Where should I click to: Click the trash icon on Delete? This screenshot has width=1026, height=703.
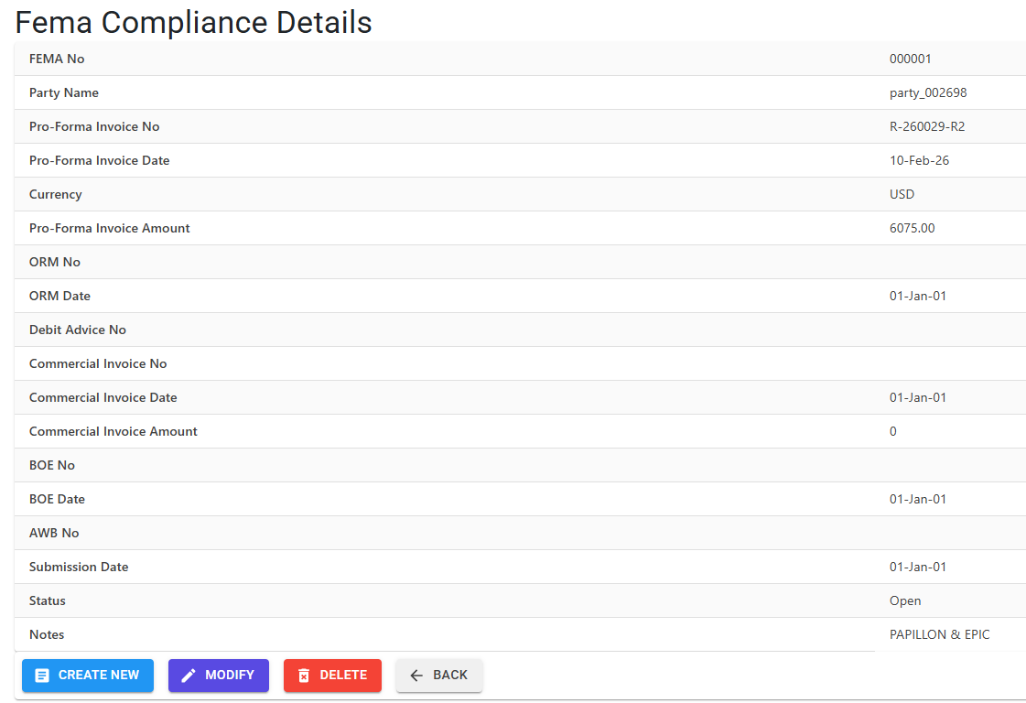tap(304, 676)
